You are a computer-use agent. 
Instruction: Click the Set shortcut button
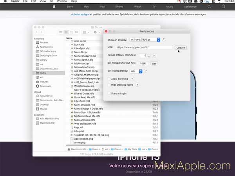(154, 64)
